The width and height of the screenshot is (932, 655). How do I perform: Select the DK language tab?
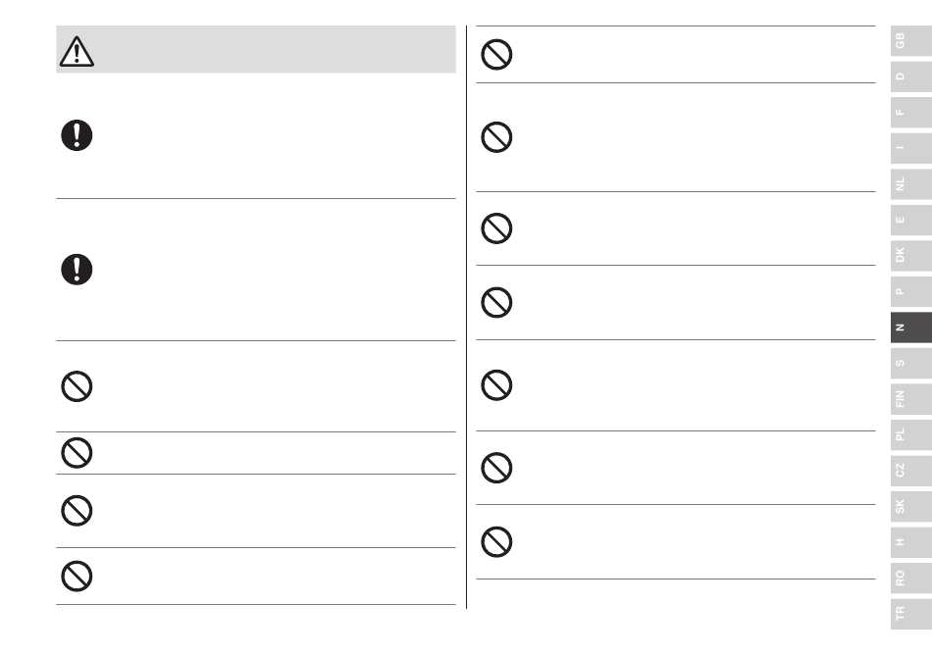(x=910, y=255)
